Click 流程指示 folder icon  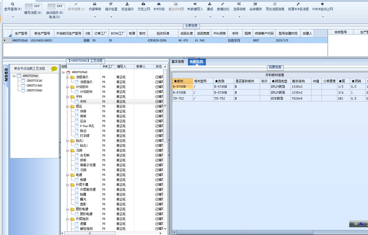pos(73,77)
